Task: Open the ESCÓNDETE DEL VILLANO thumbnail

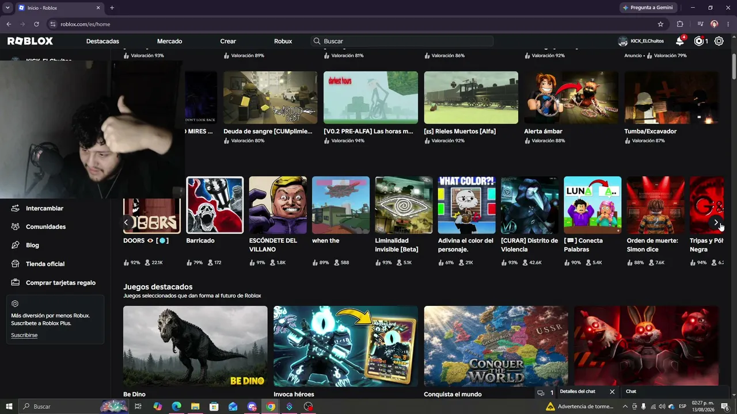Action: [278, 205]
